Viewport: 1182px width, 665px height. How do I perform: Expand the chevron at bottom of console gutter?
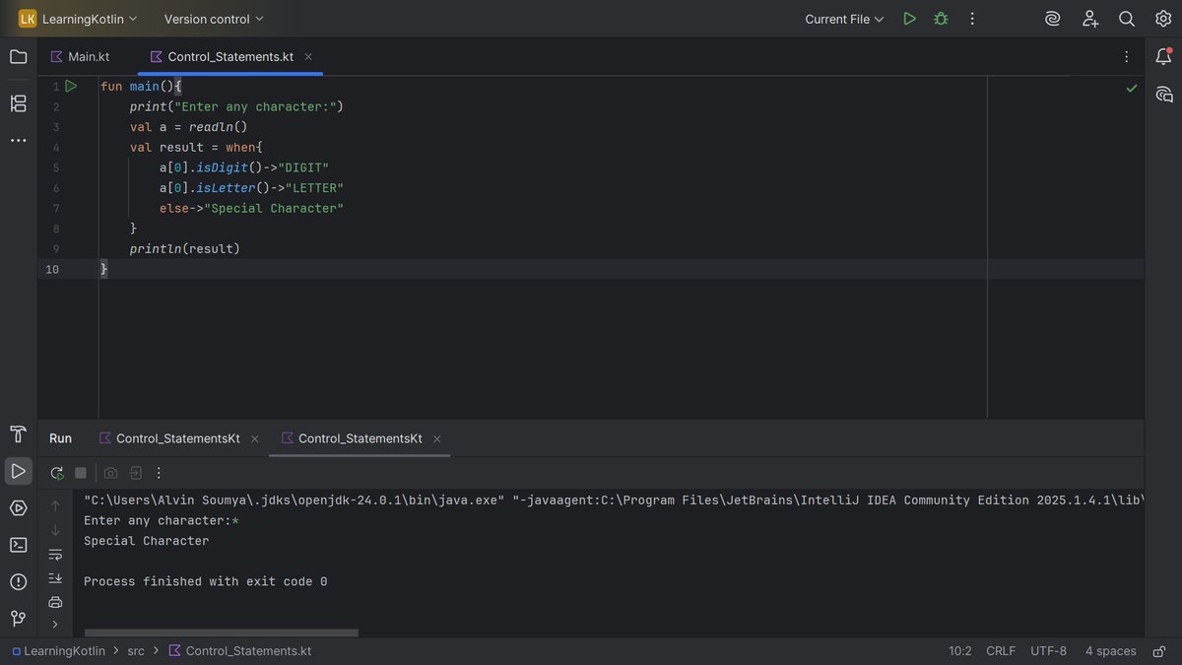(55, 625)
